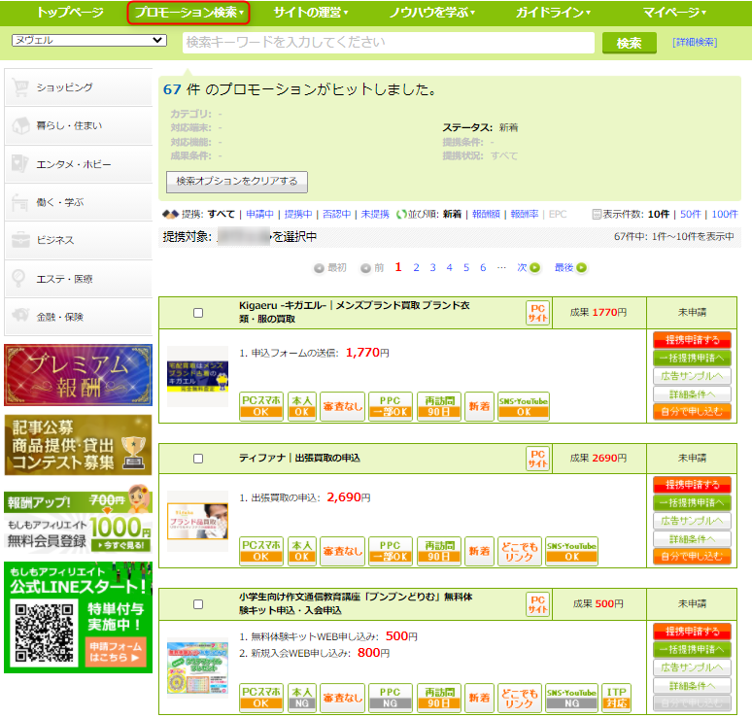
Task: Open the 働く・学ぶ category
Action: point(78,202)
